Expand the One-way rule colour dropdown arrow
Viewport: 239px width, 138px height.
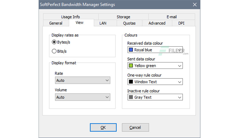click(x=180, y=82)
